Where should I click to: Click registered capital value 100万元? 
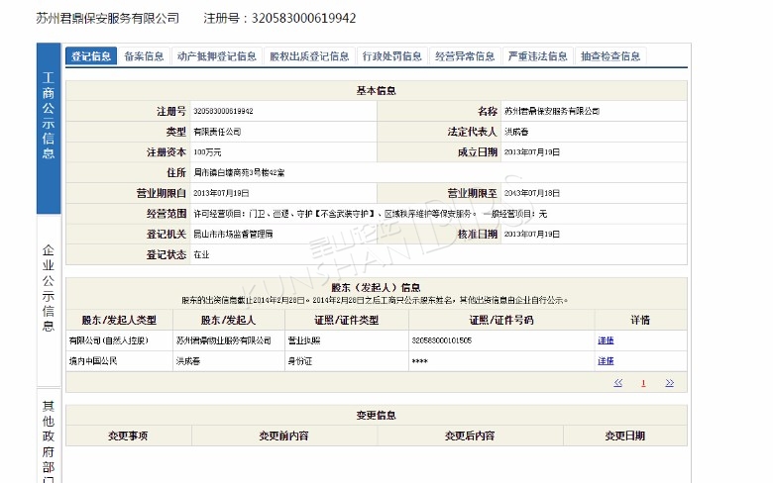207,152
